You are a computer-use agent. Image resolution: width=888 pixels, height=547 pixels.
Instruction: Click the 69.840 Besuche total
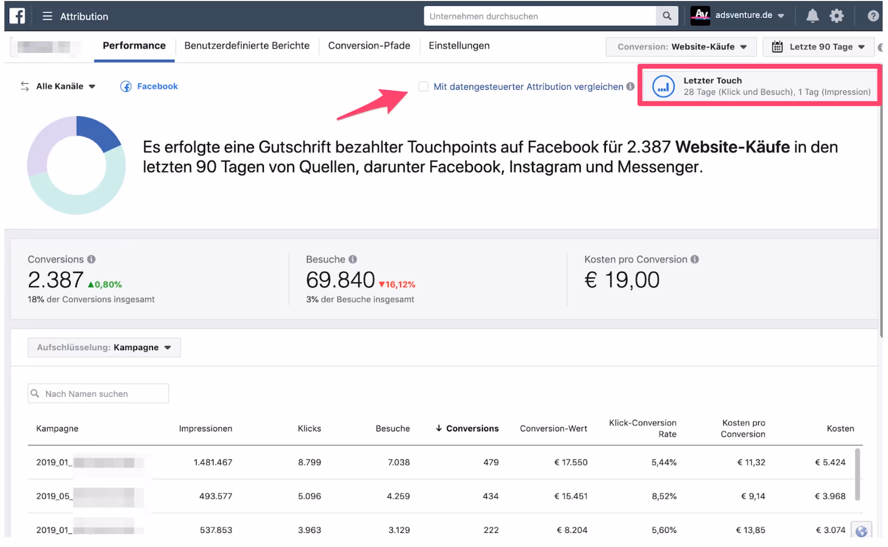340,280
